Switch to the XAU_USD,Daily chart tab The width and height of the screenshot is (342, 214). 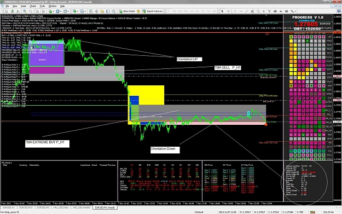tap(61, 207)
